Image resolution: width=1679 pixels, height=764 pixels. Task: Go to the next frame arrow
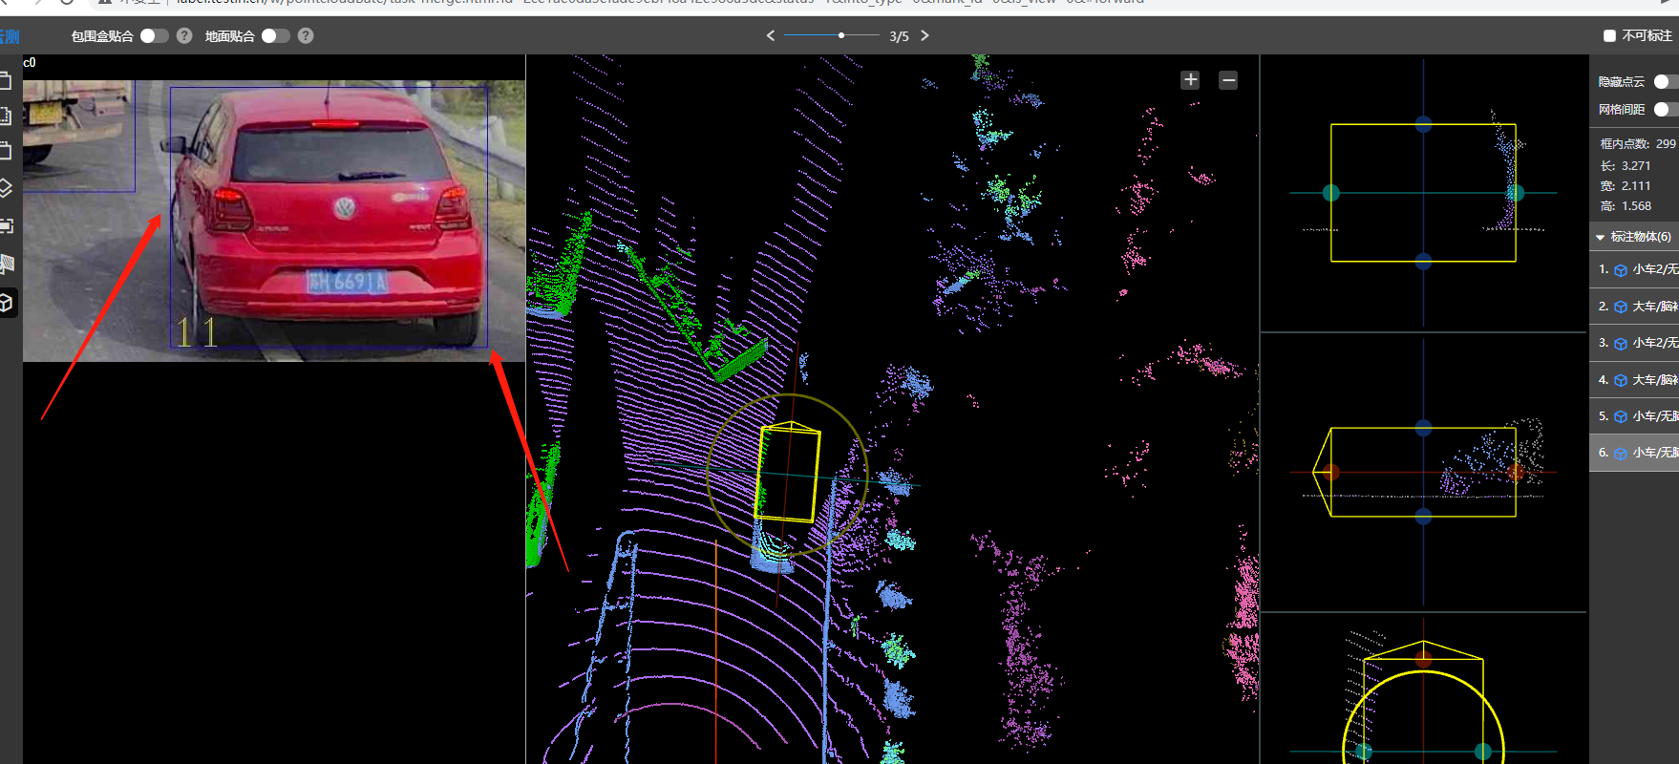click(925, 36)
